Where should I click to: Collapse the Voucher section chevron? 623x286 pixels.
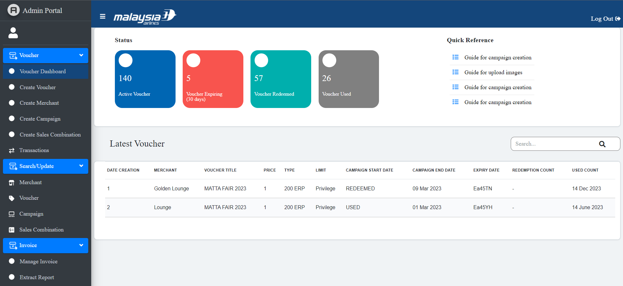click(81, 55)
